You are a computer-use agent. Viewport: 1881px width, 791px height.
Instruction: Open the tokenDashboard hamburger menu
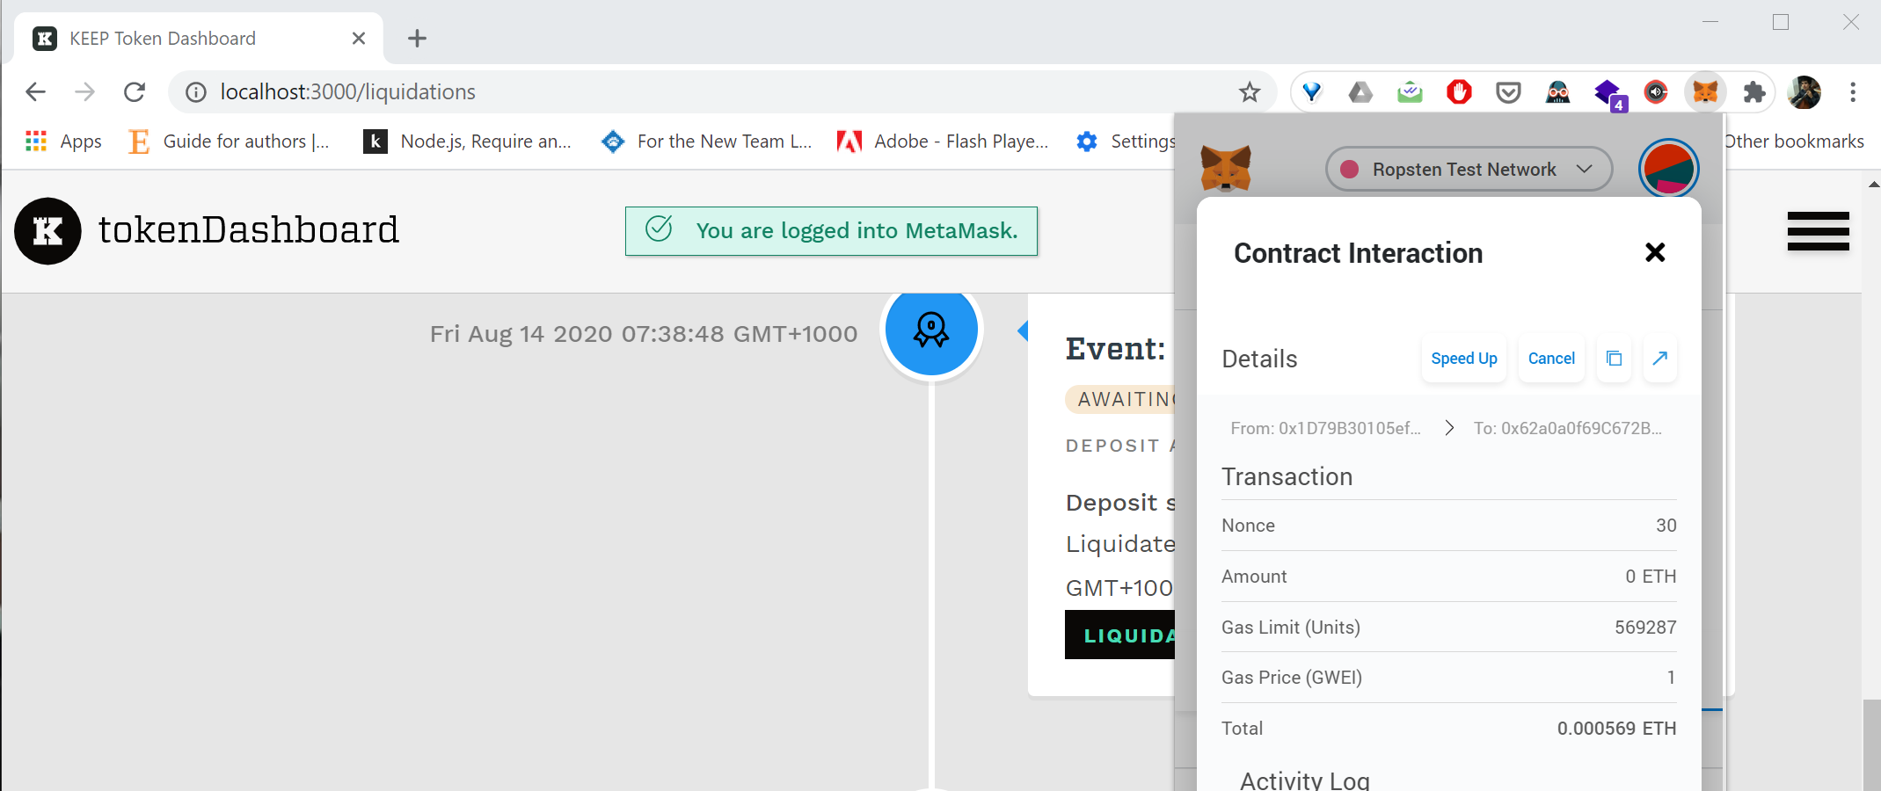click(x=1818, y=231)
